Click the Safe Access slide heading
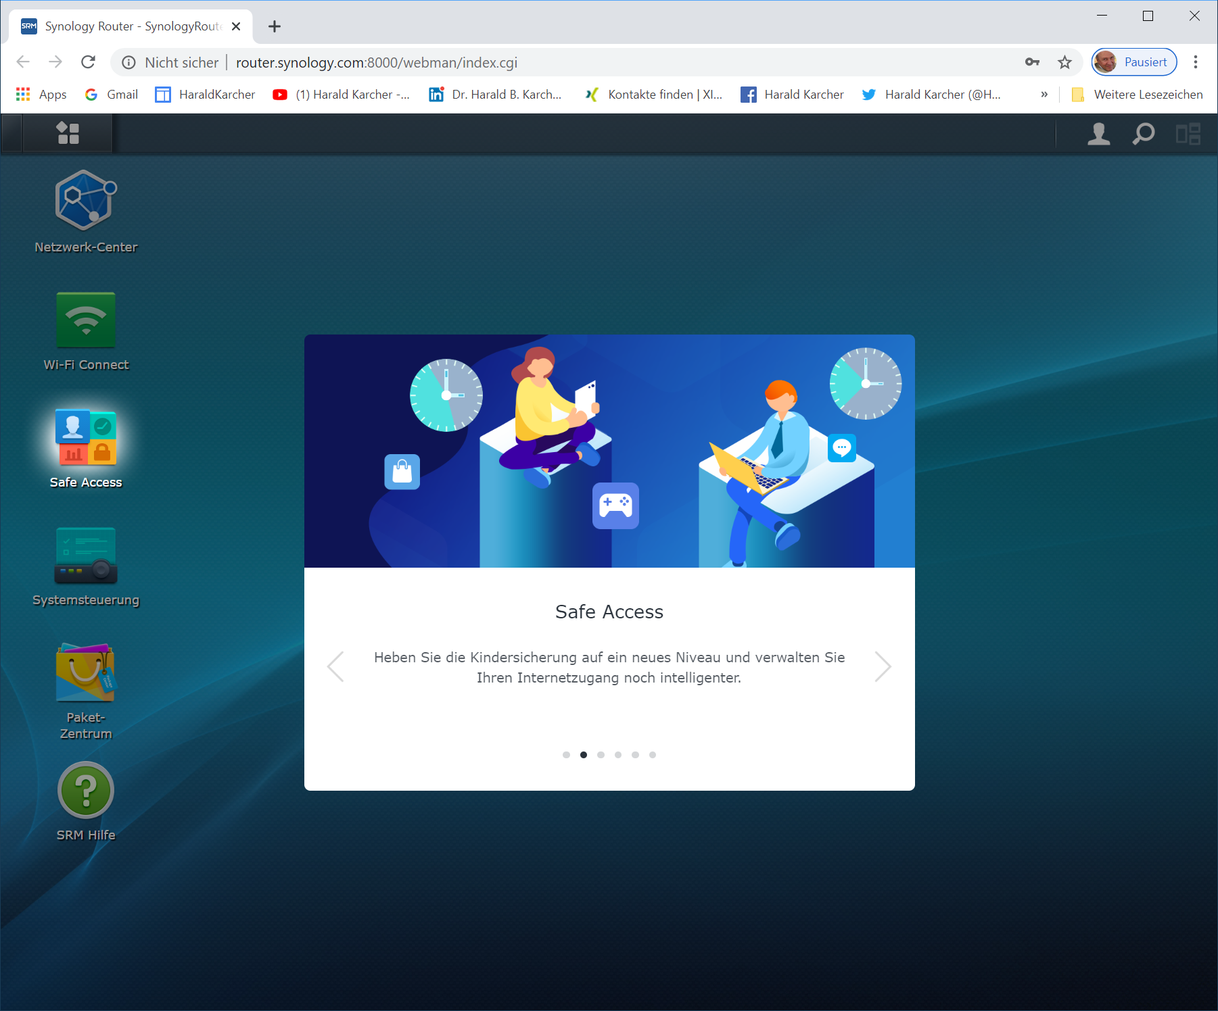Viewport: 1218px width, 1011px height. (x=609, y=612)
